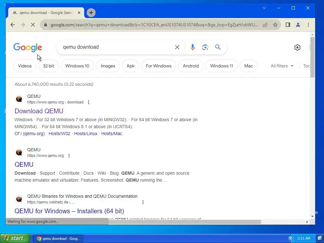Click the horizontal scrollbar right arrow
324x243 pixels.
click(307, 222)
